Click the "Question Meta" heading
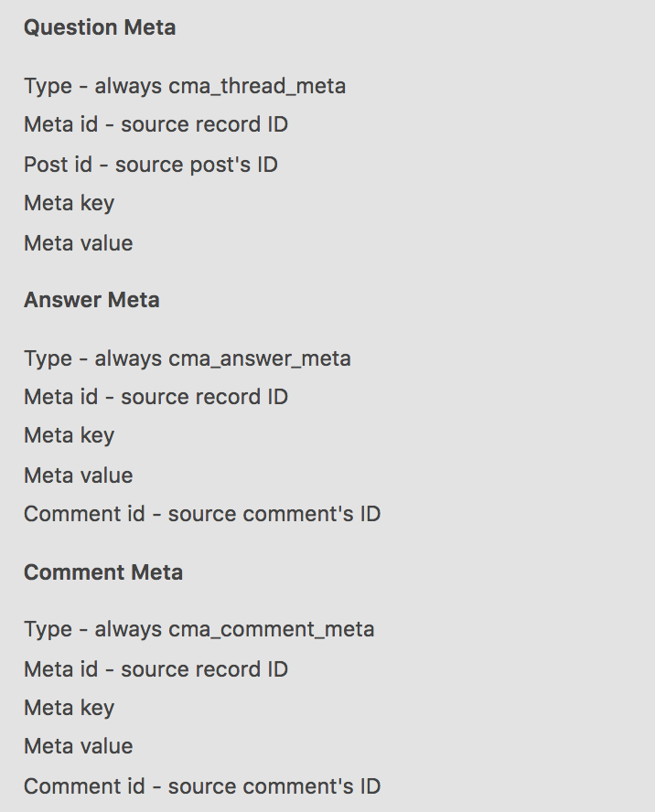 [100, 27]
